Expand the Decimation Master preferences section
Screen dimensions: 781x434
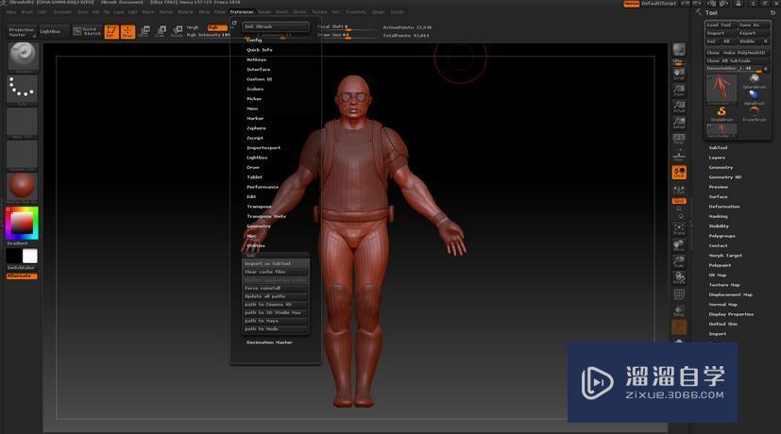tap(269, 342)
